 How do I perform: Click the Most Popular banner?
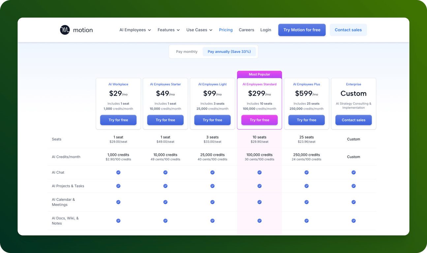259,74
